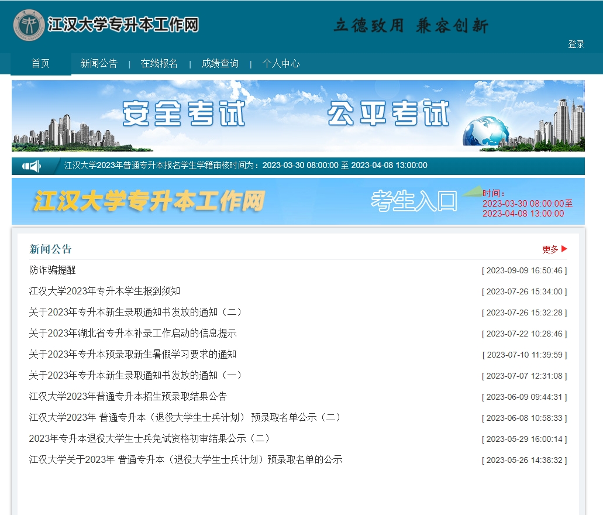The height and width of the screenshot is (515, 603).
Task: Open the 防诈骗提醒 announcement
Action: pos(52,270)
